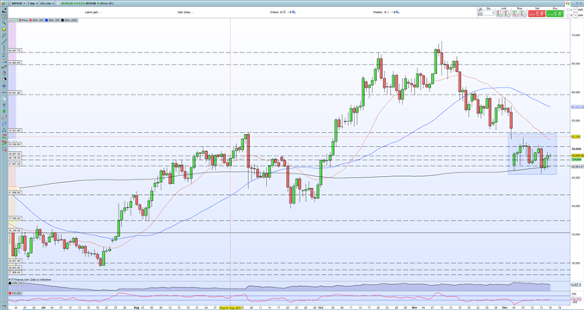The width and height of the screenshot is (584, 310).
Task: Select the magnifier zoom tool in the left toolbar
Action: click(4, 22)
